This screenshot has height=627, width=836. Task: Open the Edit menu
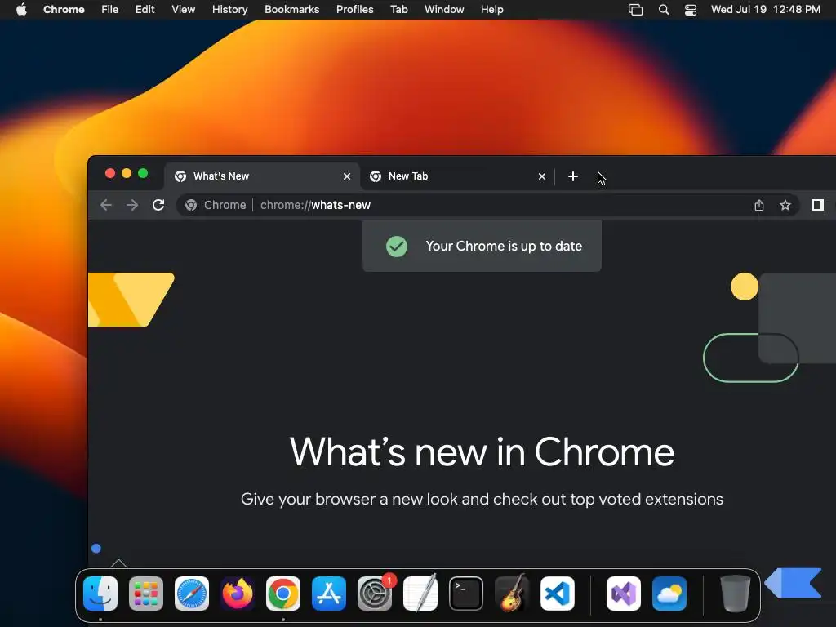pyautogui.click(x=145, y=10)
